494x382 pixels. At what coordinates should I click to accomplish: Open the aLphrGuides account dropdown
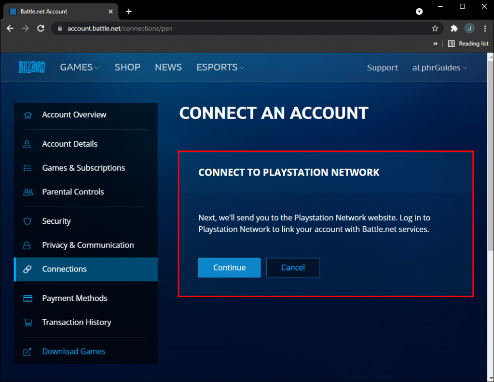tap(439, 67)
